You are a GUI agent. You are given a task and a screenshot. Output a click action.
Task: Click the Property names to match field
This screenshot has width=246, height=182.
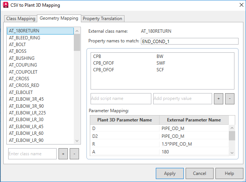pyautogui.click(x=189, y=41)
